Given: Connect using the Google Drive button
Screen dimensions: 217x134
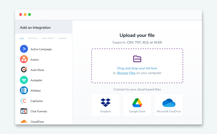Looking at the screenshot, I should click(x=137, y=105).
